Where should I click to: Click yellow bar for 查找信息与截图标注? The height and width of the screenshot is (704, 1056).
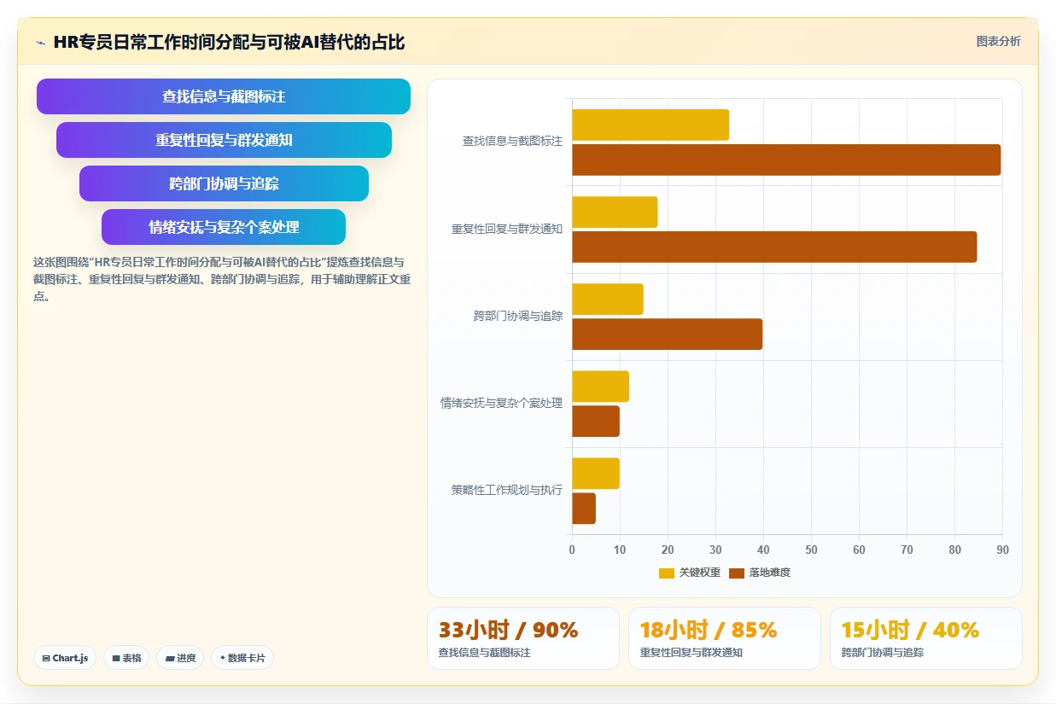651,125
